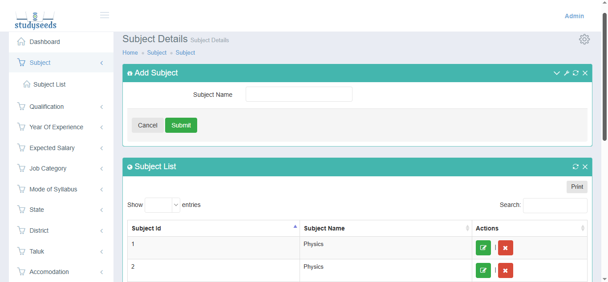
Task: Click wrench icon in Add Subject header
Action: click(566, 73)
